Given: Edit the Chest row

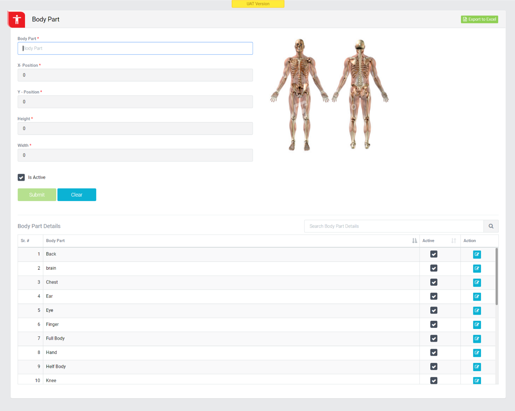Looking at the screenshot, I should click(477, 283).
